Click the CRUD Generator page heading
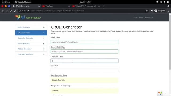The image size is (171, 96). point(66,27)
